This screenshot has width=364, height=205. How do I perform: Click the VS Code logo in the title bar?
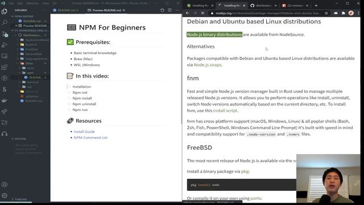(x=3, y=3)
